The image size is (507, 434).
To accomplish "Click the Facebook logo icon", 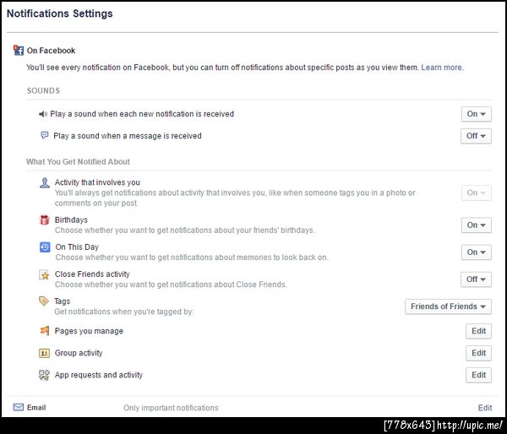I will click(x=19, y=51).
